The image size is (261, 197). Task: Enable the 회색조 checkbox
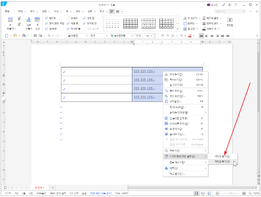coord(68,18)
